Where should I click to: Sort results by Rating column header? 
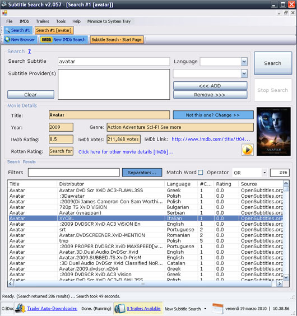point(226,184)
